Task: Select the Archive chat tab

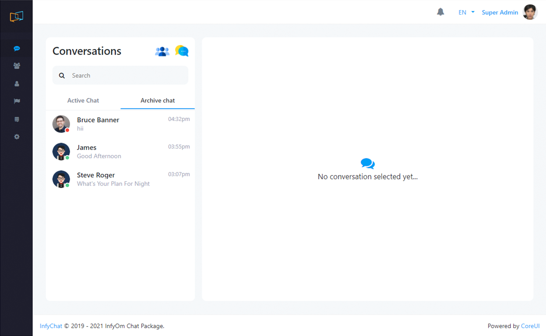Action: tap(158, 101)
